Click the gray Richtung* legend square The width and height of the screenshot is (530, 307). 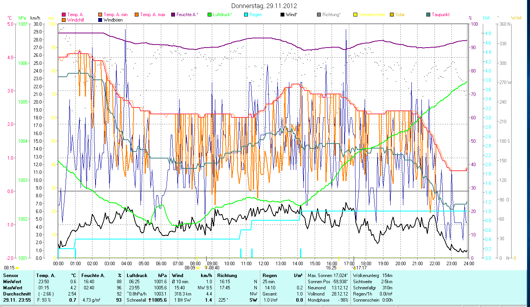pos(319,15)
